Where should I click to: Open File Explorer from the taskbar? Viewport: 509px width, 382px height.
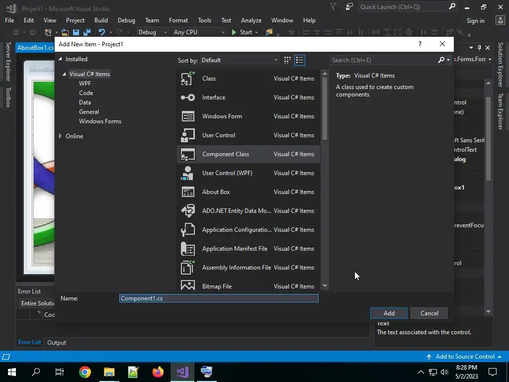[x=109, y=372]
